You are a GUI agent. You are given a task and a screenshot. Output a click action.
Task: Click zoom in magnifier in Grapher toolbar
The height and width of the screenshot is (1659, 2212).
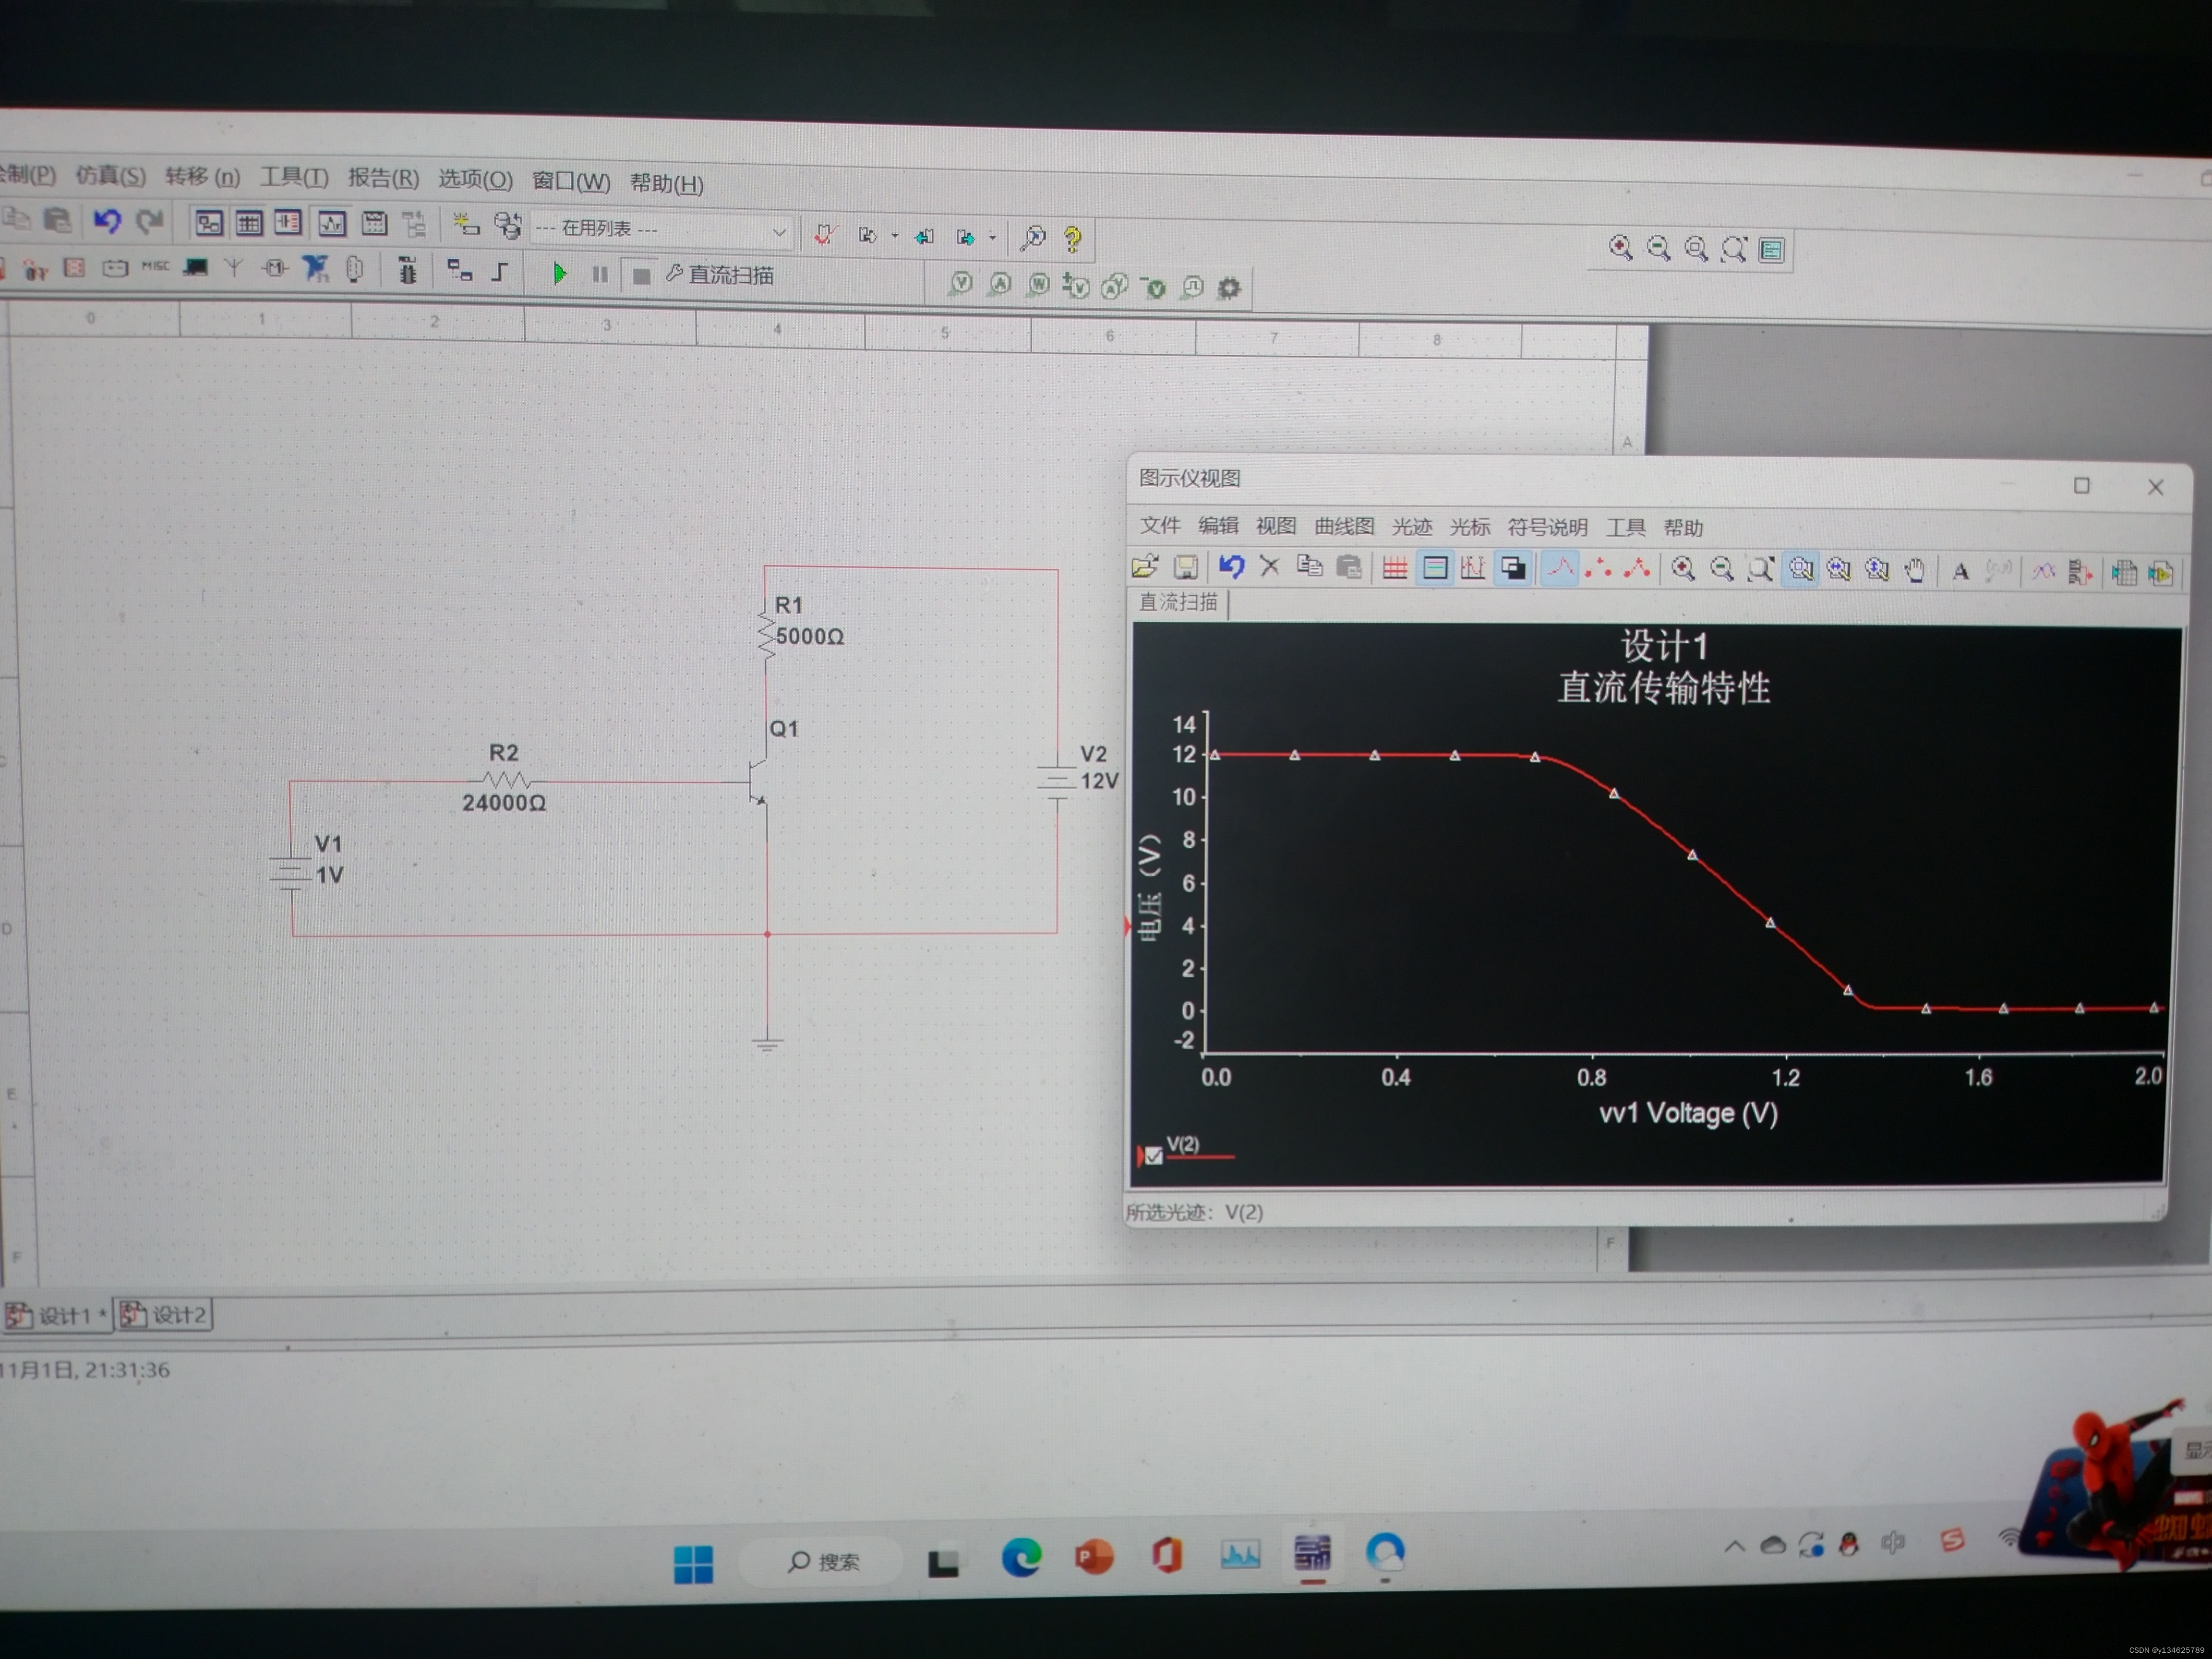[x=1683, y=569]
